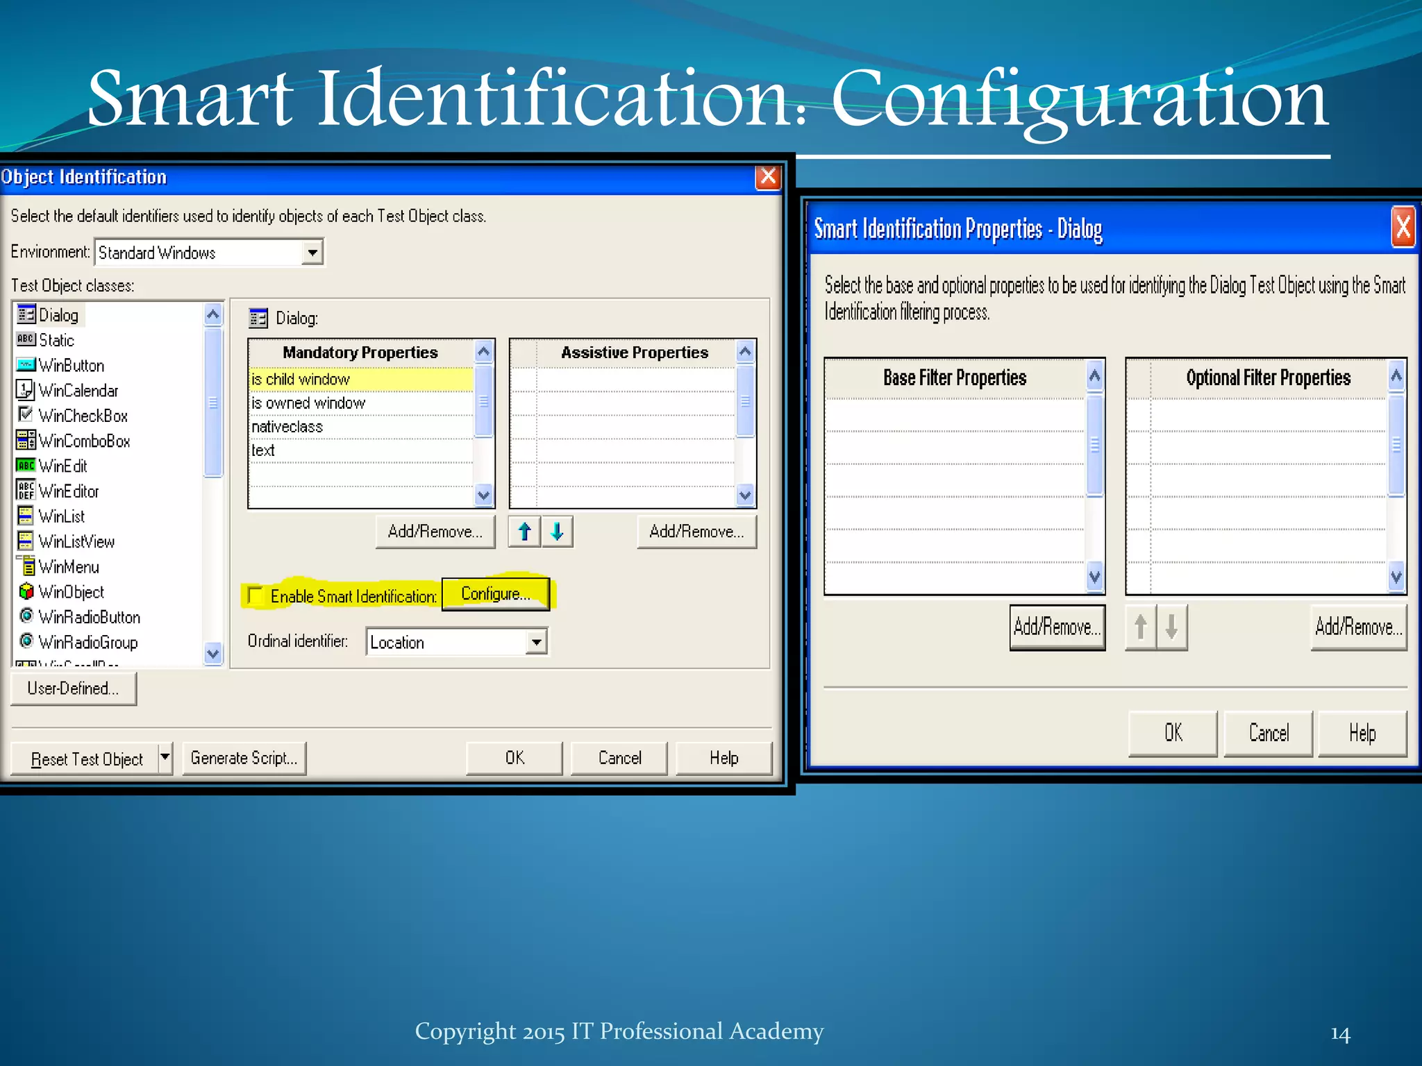This screenshot has width=1422, height=1066.
Task: Click Add/Remove under Assistive Properties
Action: click(696, 532)
